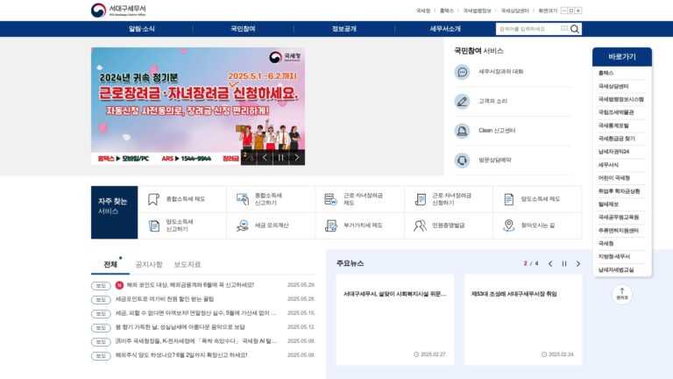Click the search keyword input field
Viewport: 673px width, 379px height.
[529, 29]
